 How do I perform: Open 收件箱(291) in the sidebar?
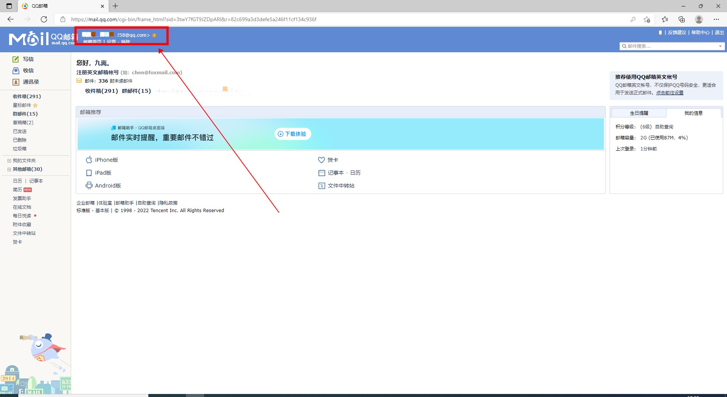[27, 97]
